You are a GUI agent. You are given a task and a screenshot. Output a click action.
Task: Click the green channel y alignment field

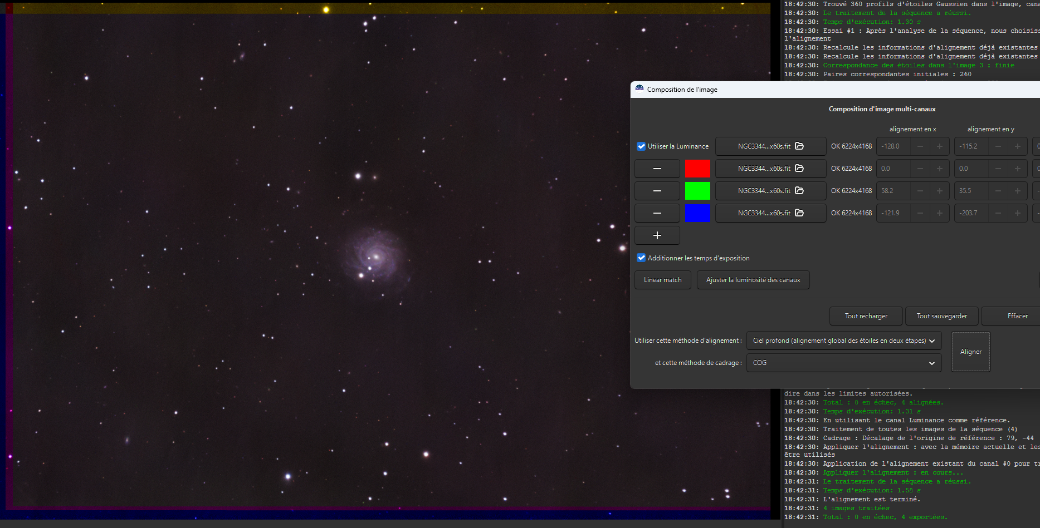pos(971,191)
